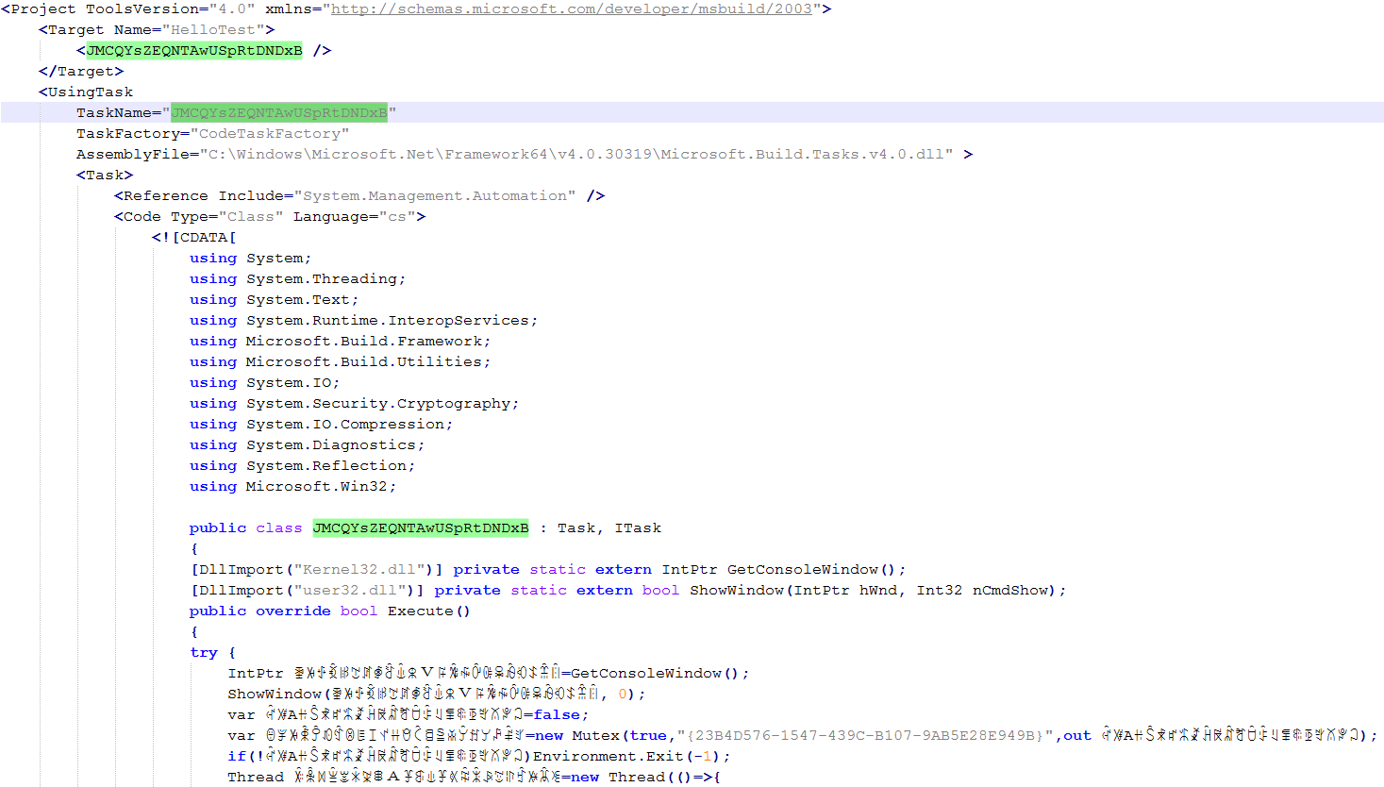This screenshot has width=1384, height=787.
Task: Click the Environment.Exit(-1) call
Action: click(x=632, y=756)
